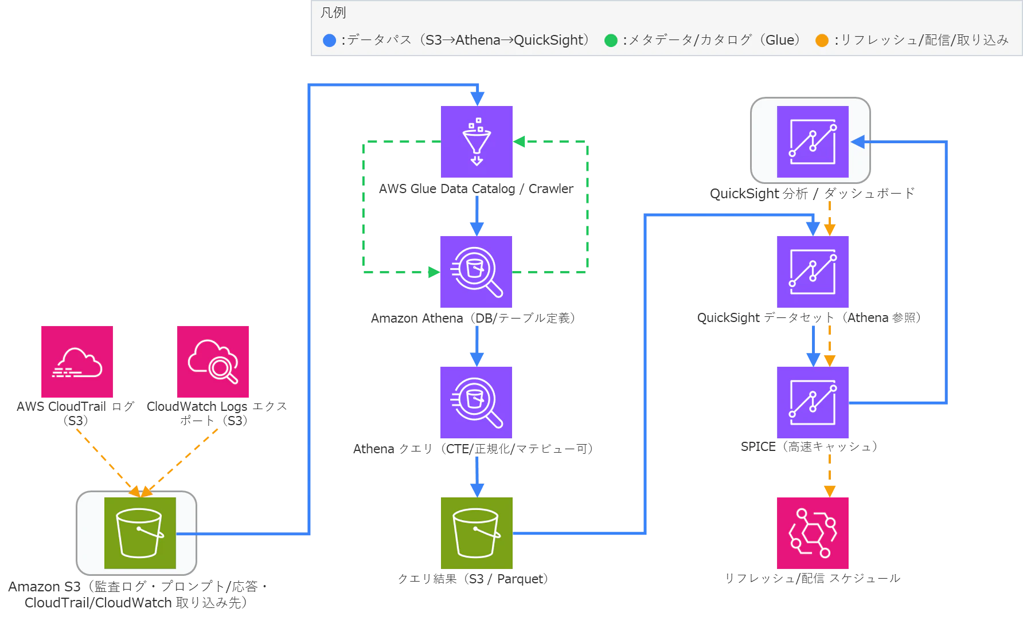The height and width of the screenshot is (620, 1023).
Task: Click the blue data path legend dot
Action: (329, 40)
